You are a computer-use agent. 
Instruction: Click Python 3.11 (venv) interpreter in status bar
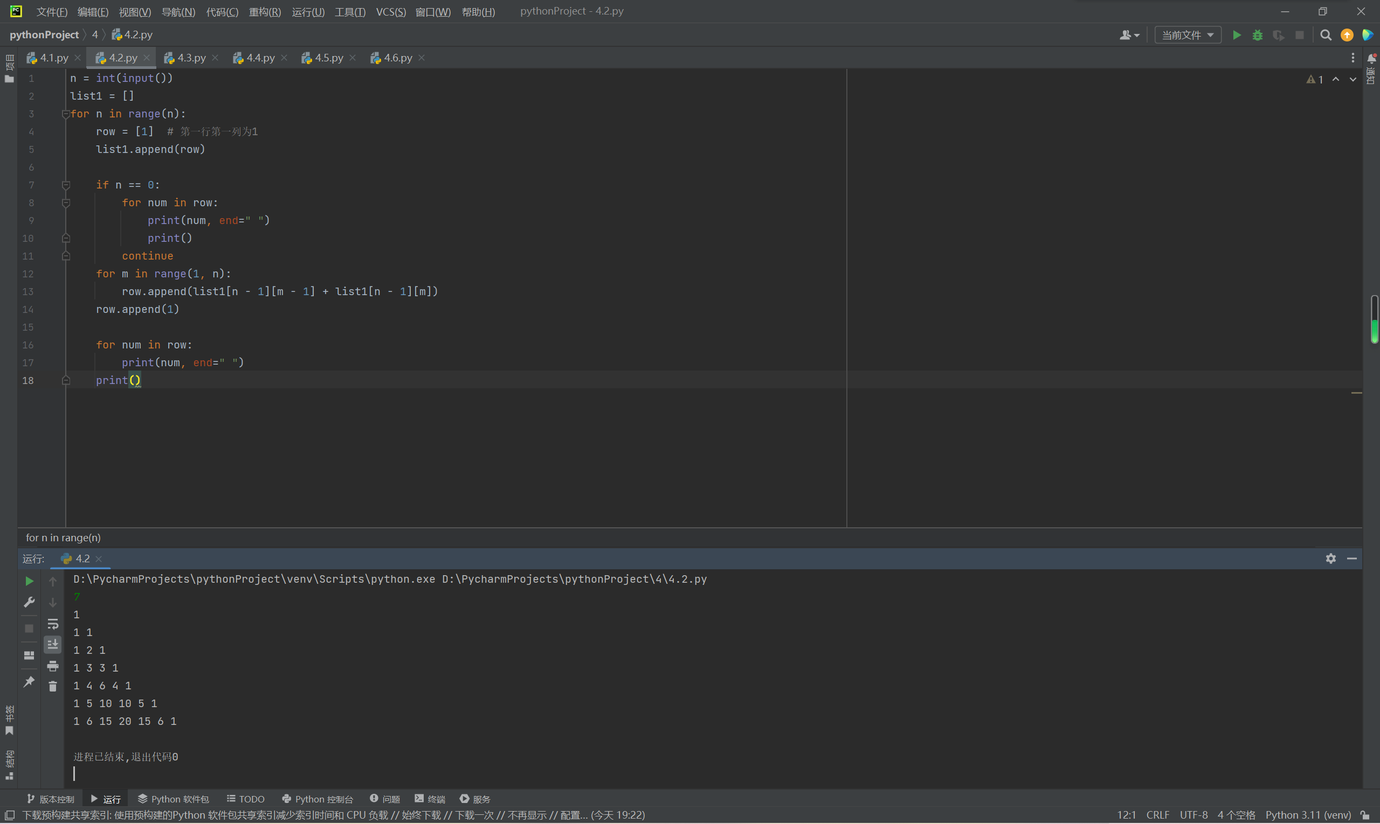pyautogui.click(x=1308, y=815)
